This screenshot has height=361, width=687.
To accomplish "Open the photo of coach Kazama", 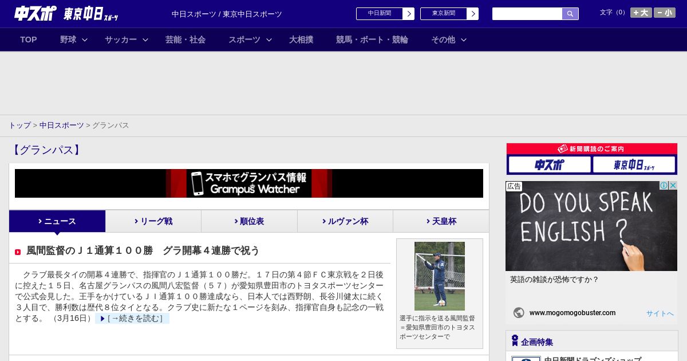I will (440, 276).
